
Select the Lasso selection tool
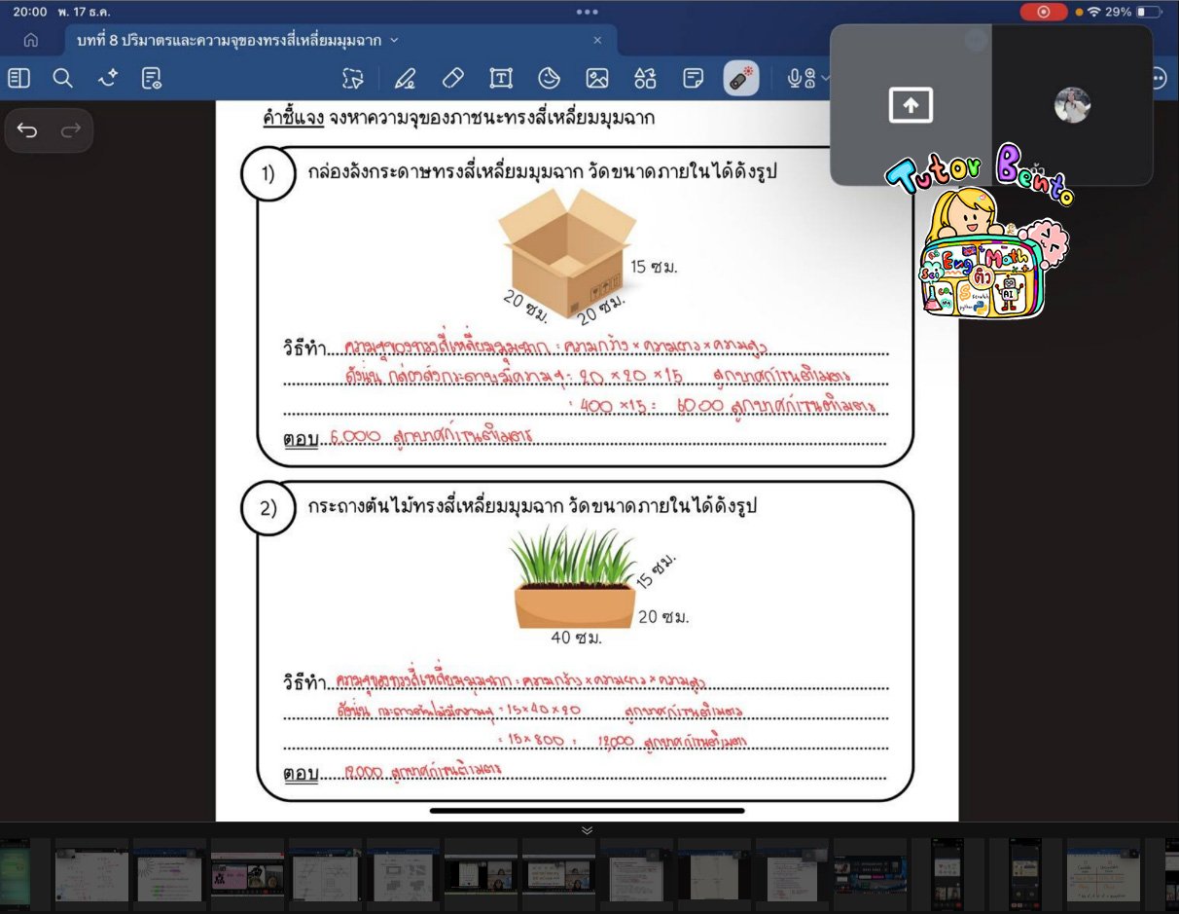click(x=353, y=78)
